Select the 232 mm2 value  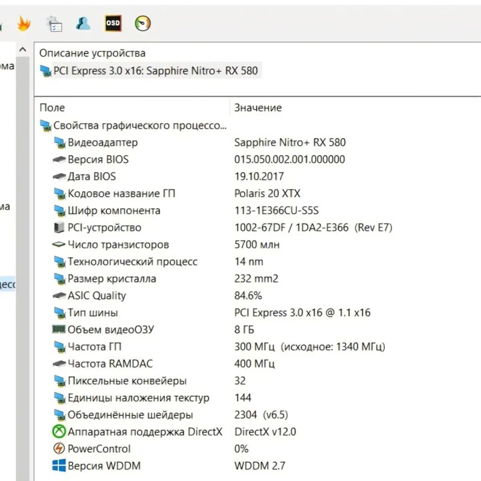(x=257, y=279)
